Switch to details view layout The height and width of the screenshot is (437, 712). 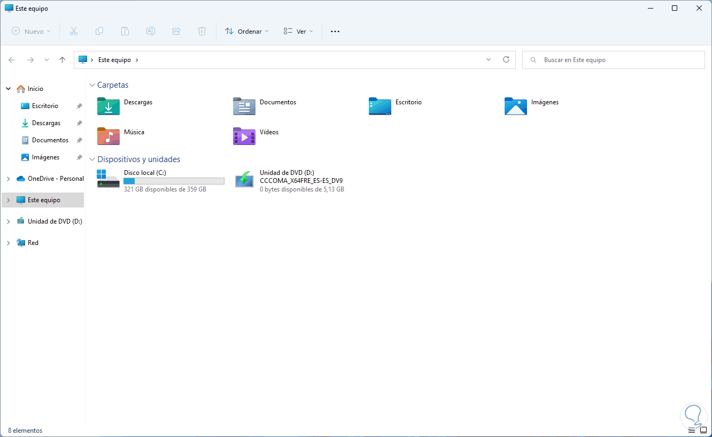point(692,430)
